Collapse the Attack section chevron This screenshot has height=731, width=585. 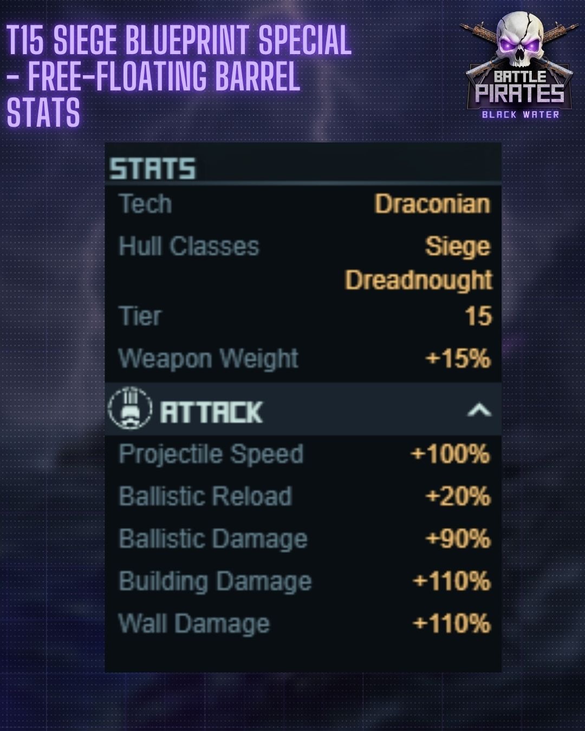(479, 410)
